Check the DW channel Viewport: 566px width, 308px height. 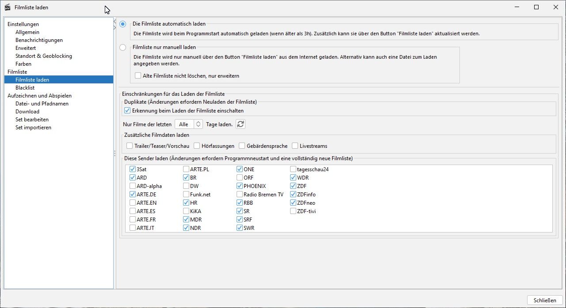(186, 186)
